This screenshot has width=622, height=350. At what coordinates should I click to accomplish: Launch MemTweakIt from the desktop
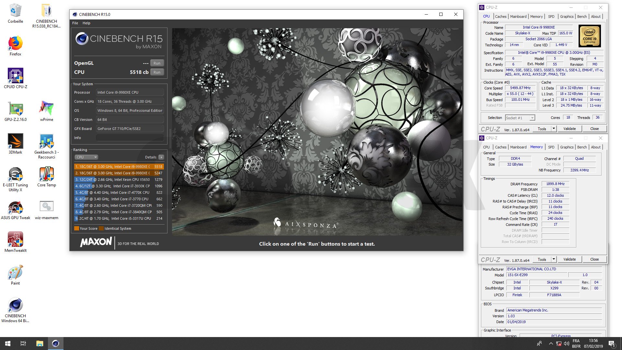[x=15, y=242]
